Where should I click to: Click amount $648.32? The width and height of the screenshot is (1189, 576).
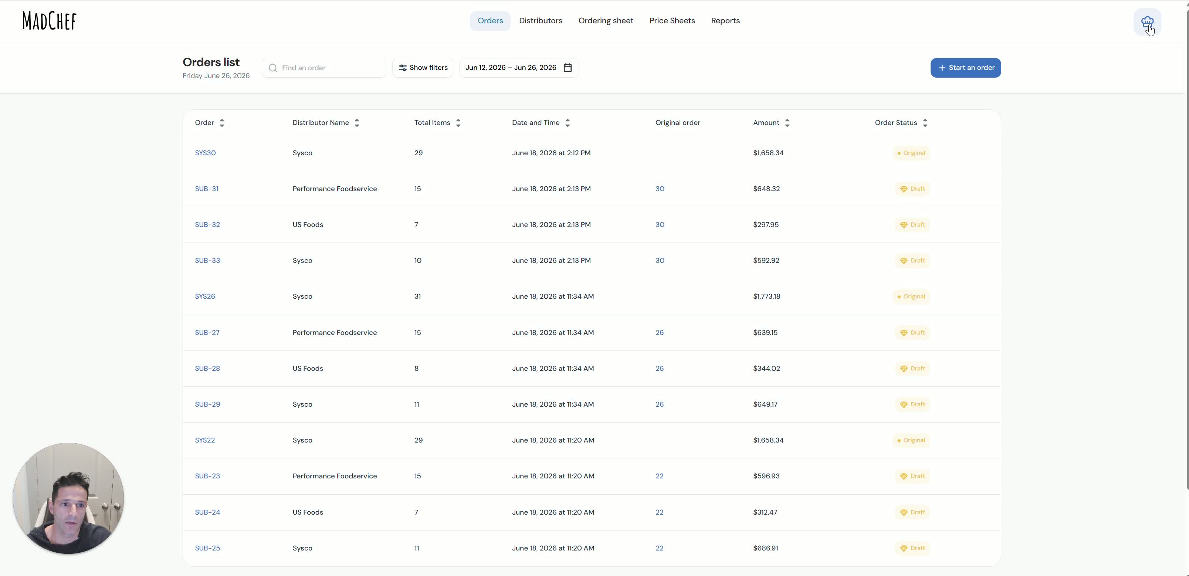[766, 189]
